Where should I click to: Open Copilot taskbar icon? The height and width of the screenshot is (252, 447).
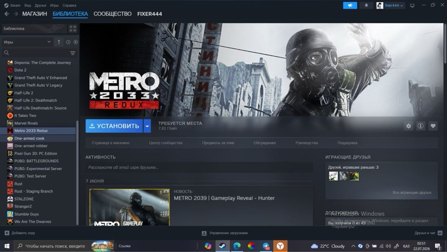pyautogui.click(x=208, y=246)
